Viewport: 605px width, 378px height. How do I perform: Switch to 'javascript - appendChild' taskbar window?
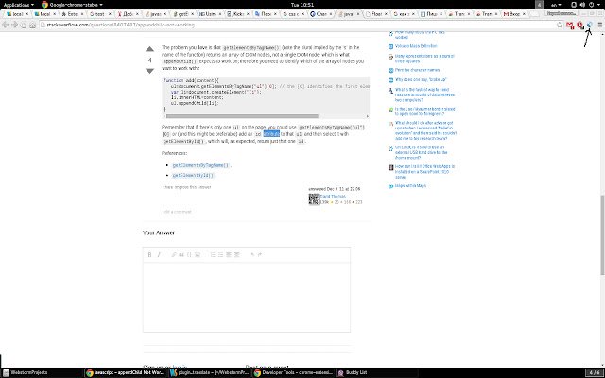click(126, 373)
